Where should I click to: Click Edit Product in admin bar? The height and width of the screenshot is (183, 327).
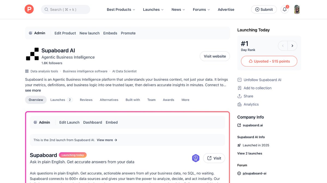coord(65,33)
